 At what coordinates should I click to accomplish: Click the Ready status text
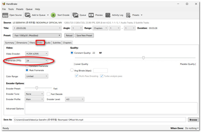(x=6, y=128)
